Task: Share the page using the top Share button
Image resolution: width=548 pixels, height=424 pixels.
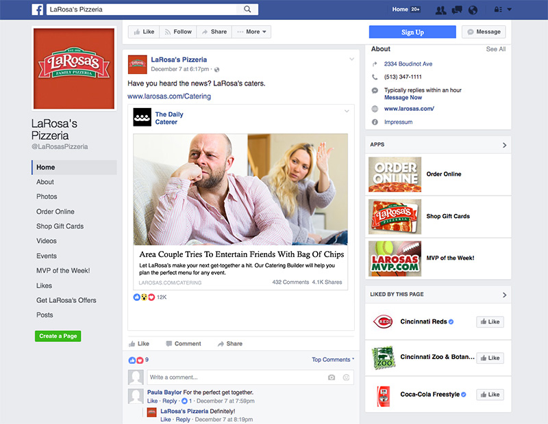Action: click(214, 31)
